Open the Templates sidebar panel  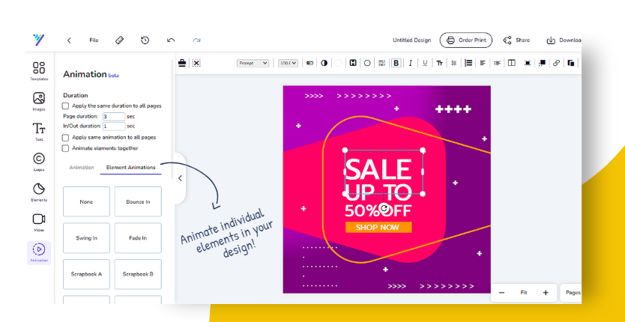pos(39,71)
